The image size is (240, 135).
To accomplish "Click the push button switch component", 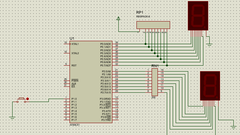I will pos(21,100).
